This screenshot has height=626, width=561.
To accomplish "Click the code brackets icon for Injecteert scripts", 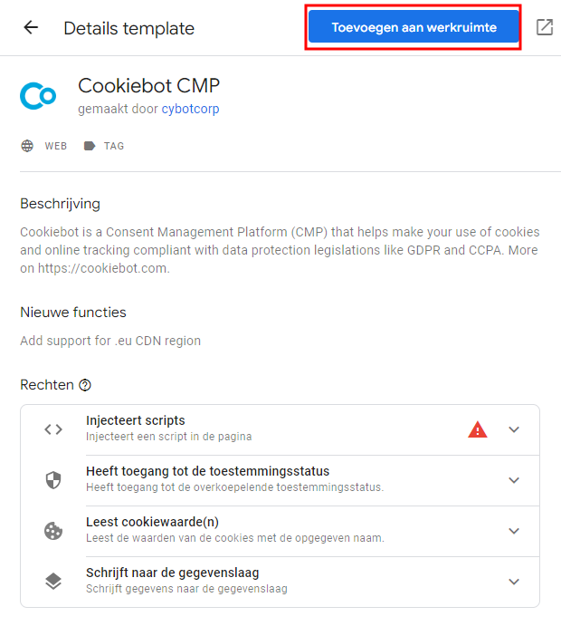I will click(x=53, y=429).
